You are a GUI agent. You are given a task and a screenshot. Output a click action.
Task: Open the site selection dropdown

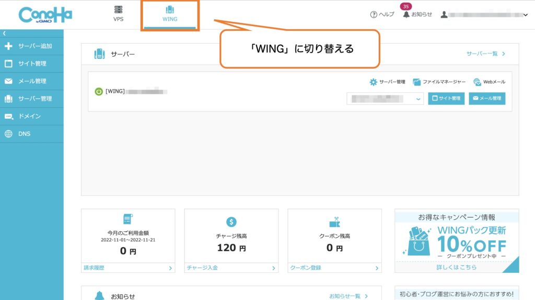(x=385, y=98)
